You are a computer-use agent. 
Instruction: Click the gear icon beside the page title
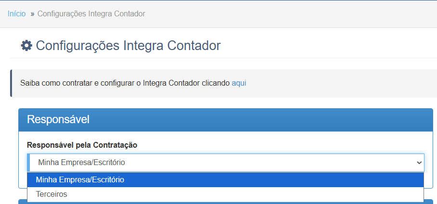26,46
